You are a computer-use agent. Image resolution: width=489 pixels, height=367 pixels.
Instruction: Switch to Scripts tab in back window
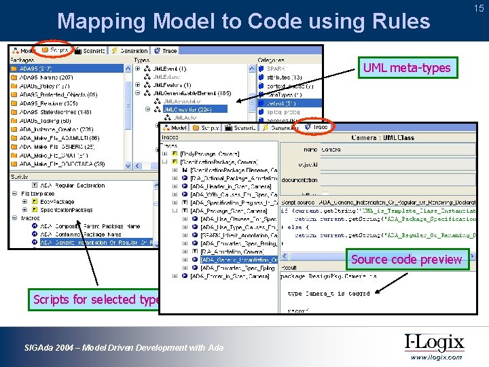coord(55,50)
